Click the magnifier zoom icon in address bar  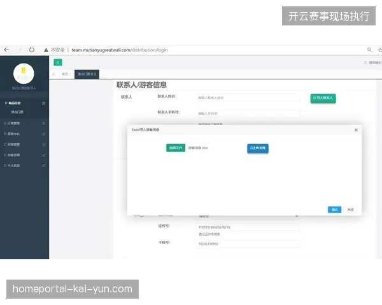pyautogui.click(x=369, y=50)
